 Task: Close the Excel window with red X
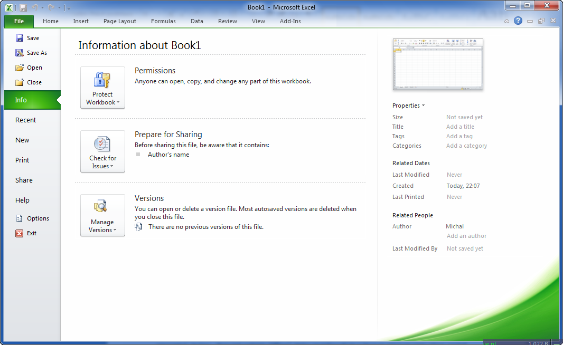pyautogui.click(x=547, y=6)
